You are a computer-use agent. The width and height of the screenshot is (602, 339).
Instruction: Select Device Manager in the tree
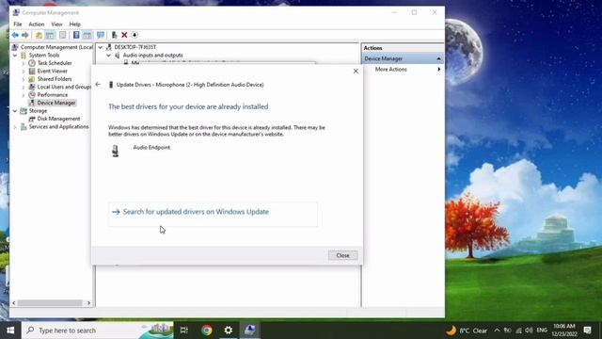56,103
